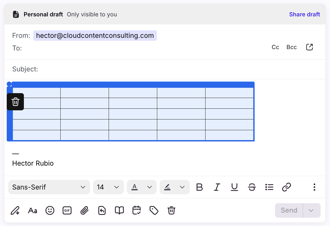Toggle underline formatting
Image resolution: width=330 pixels, height=226 pixels.
pyautogui.click(x=234, y=187)
